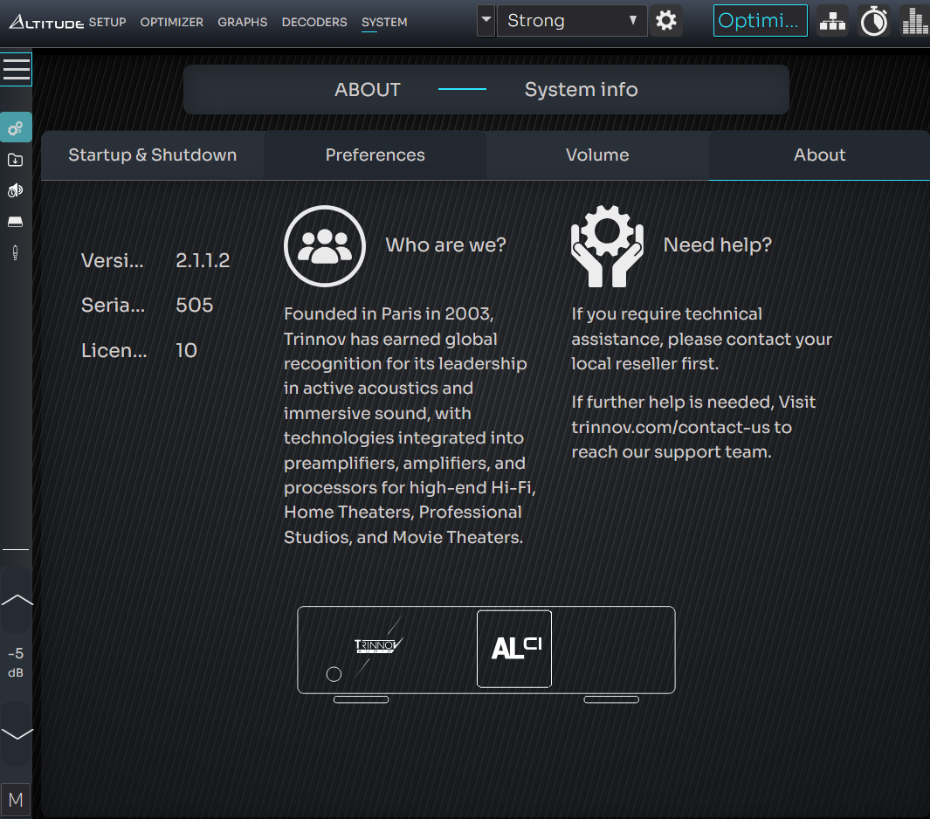This screenshot has height=819, width=930.
Task: Open the SETUP menu
Action: (x=107, y=22)
